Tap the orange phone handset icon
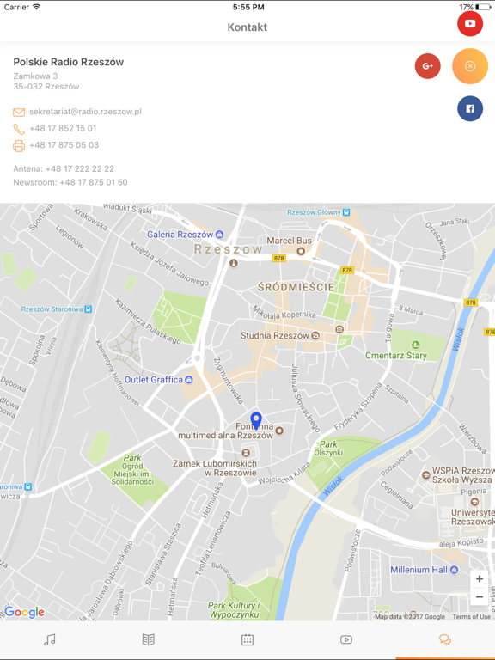The height and width of the screenshot is (660, 495). tap(19, 129)
